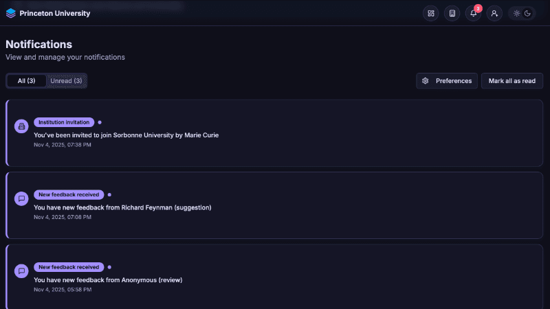Click the building icon on Sorbonne invitation
This screenshot has height=309, width=550.
click(21, 126)
